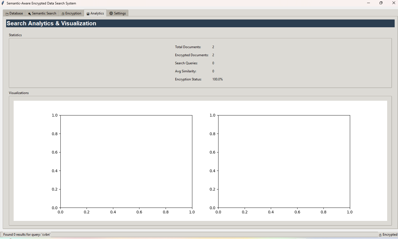This screenshot has width=398, height=239.
Task: Click the bar chart icon on Analytics tab
Action: (x=88, y=14)
